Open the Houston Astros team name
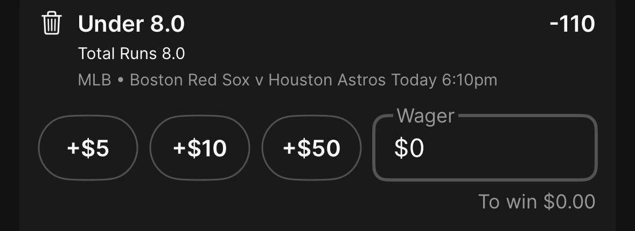Image resolution: width=635 pixels, height=231 pixels. point(327,80)
